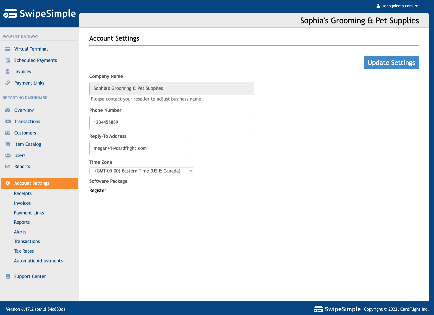Open the sean@demo.com account dropdown arrow
Viewport: 434px width, 315px height.
coord(416,6)
